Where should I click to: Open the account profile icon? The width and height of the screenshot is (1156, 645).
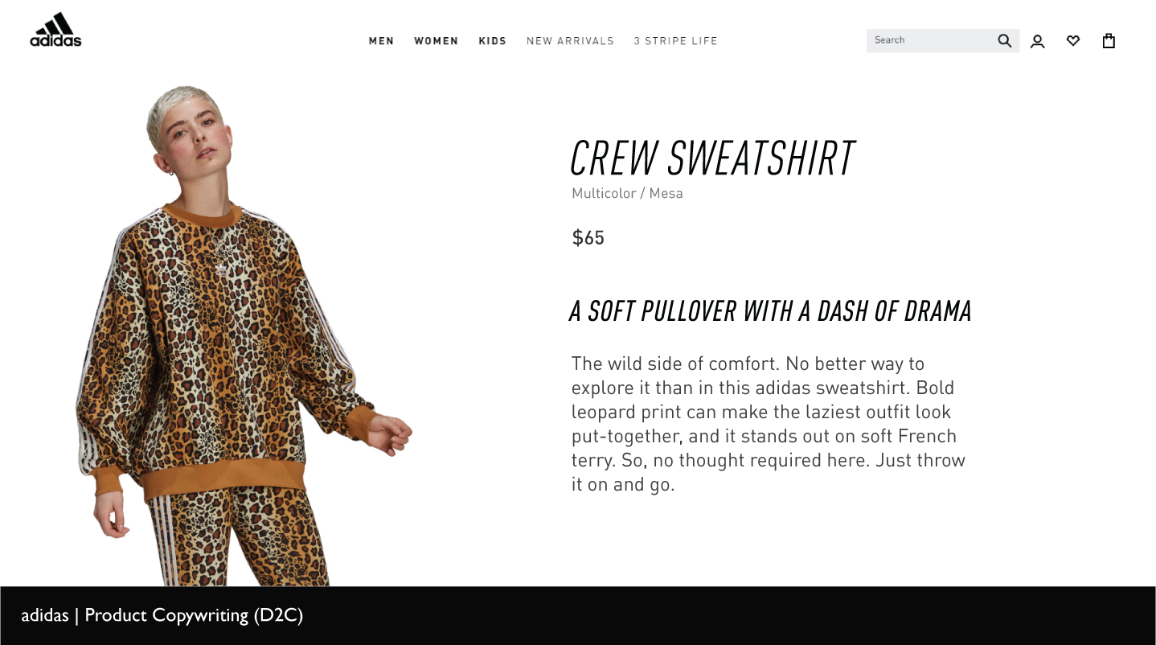coord(1037,41)
